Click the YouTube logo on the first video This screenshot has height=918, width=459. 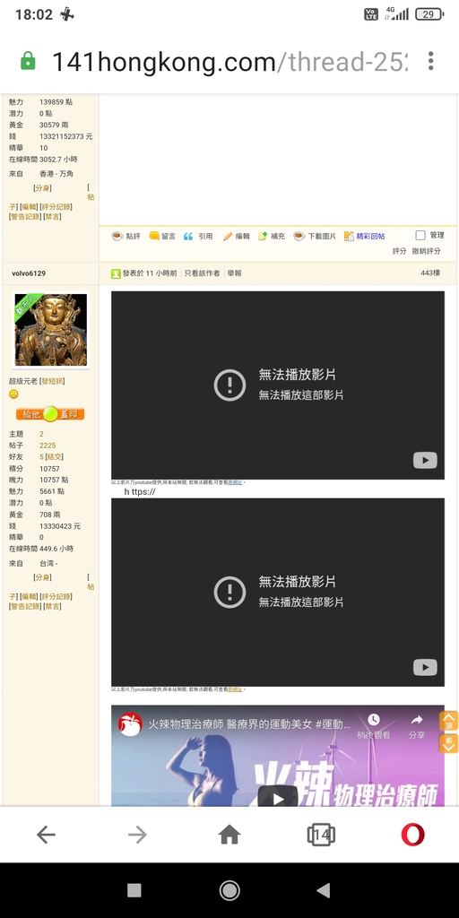pyautogui.click(x=425, y=461)
